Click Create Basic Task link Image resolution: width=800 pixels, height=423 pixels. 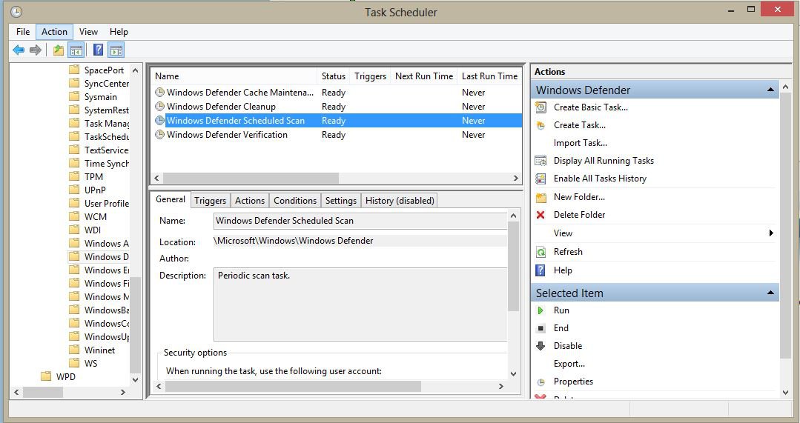590,107
